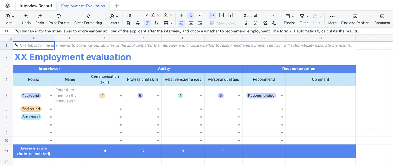
Task: Apply Clear Formatting eraser tool
Action: tap(88, 19)
